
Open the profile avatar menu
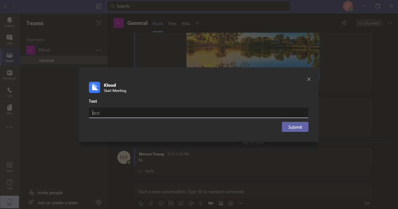click(x=348, y=6)
